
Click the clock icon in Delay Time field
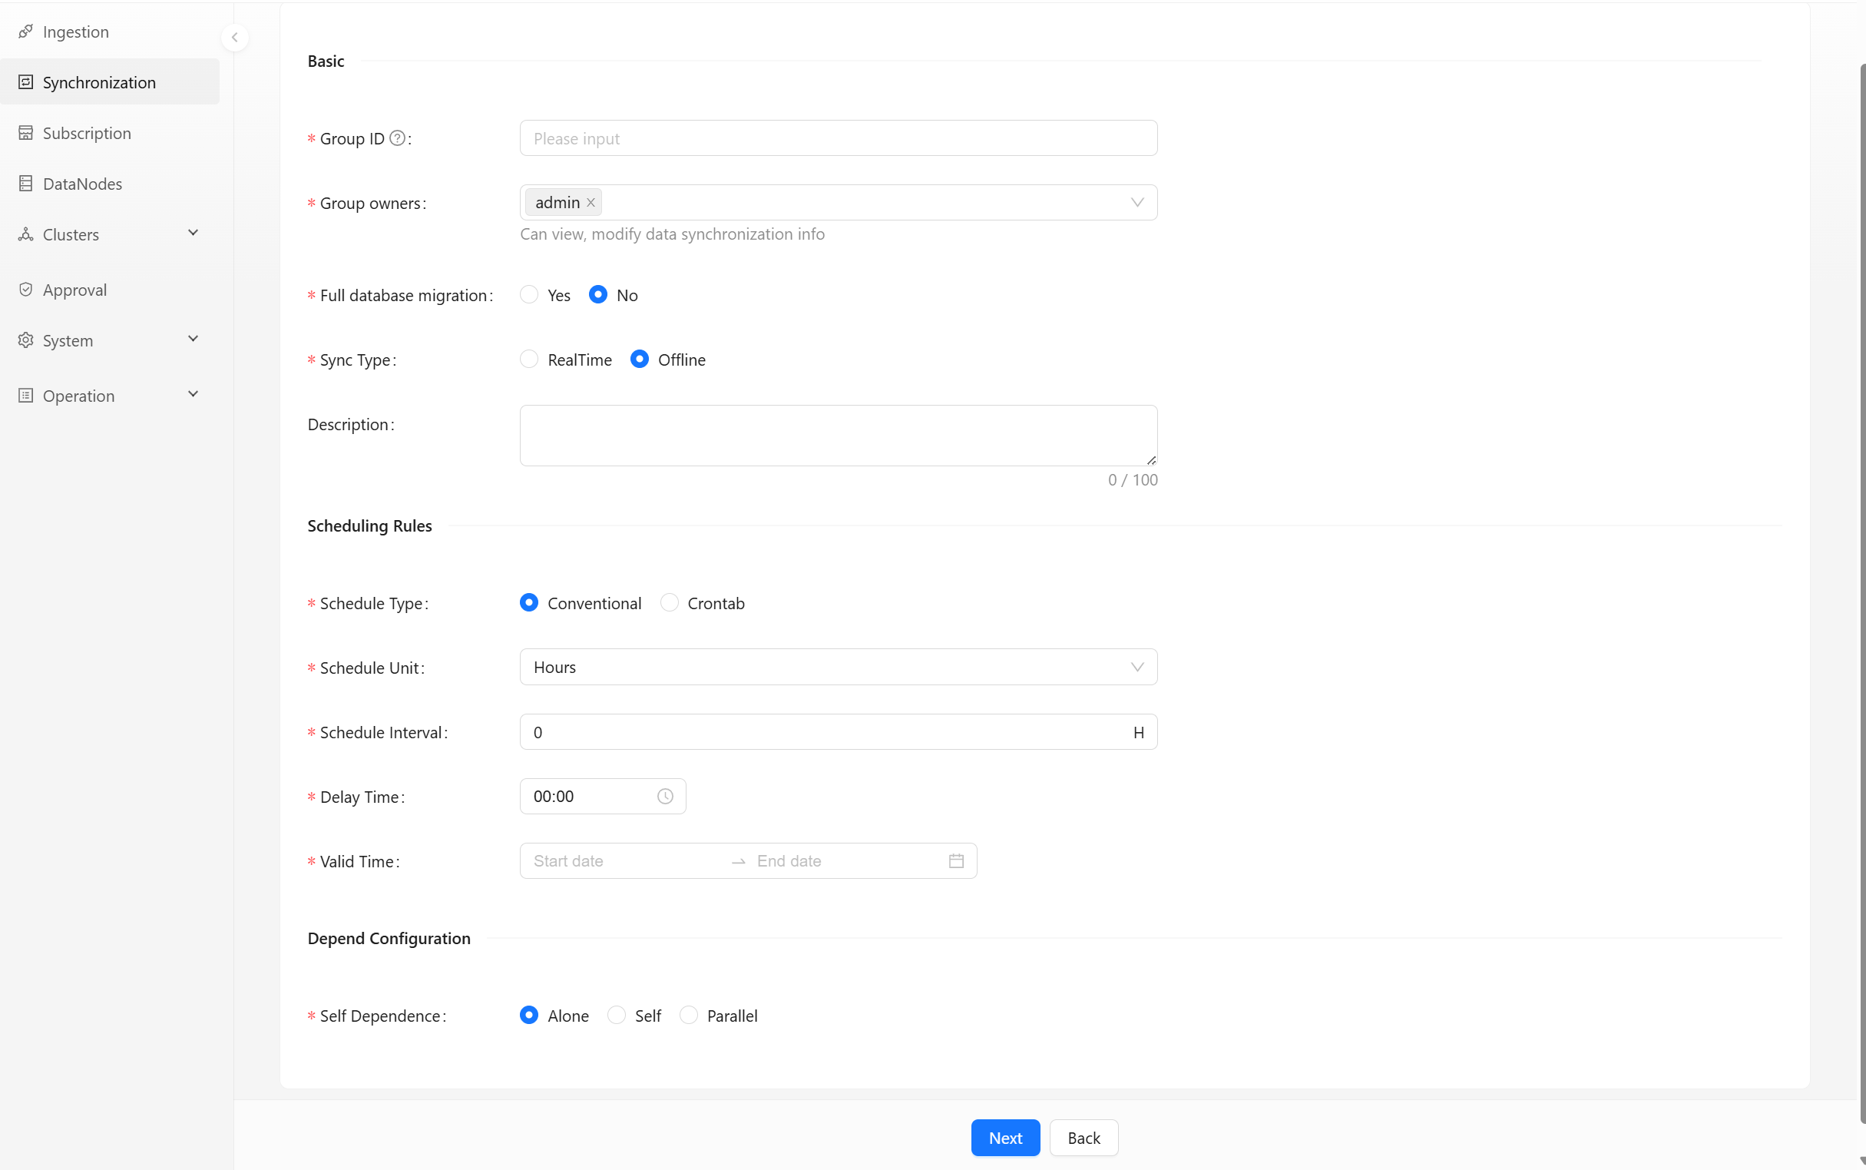click(665, 796)
